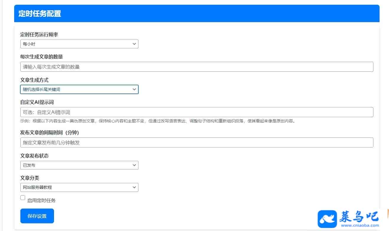Click the 启用定时任务 checkbox label text
The width and height of the screenshot is (389, 231).
(x=41, y=201)
